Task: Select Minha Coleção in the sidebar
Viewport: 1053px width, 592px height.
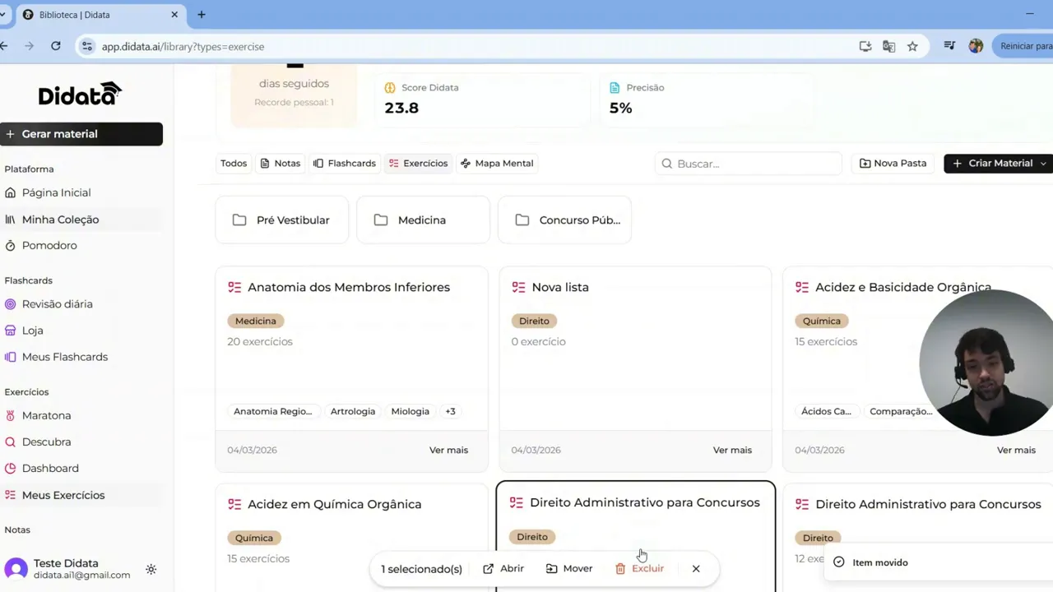Action: pyautogui.click(x=60, y=219)
